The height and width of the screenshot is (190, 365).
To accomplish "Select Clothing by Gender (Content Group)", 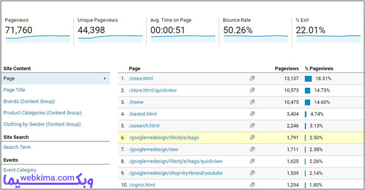I will (x=42, y=124).
